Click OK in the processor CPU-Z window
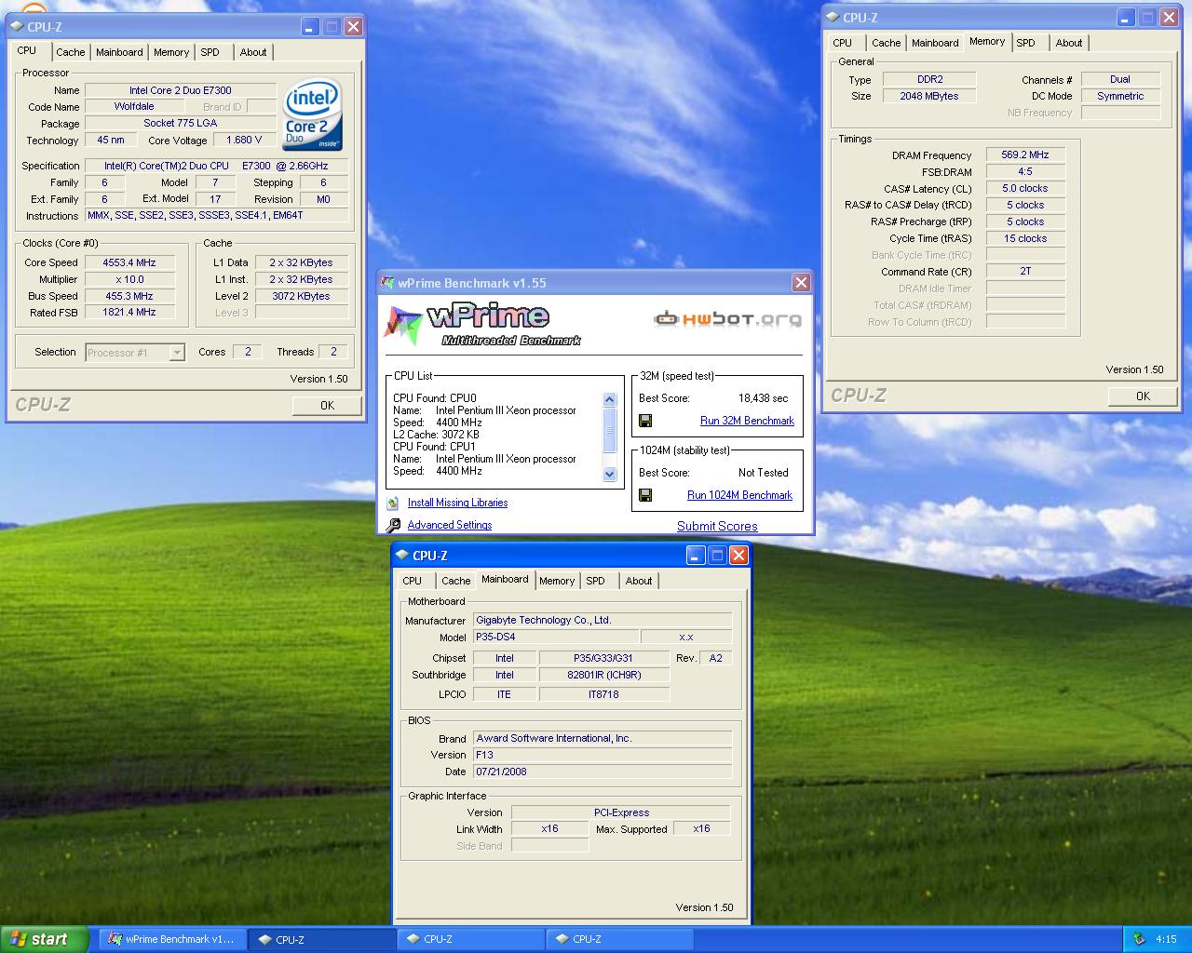Viewport: 1192px width, 953px height. click(327, 406)
